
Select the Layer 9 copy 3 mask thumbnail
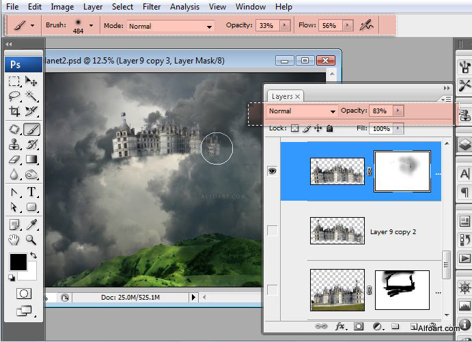coord(402,171)
